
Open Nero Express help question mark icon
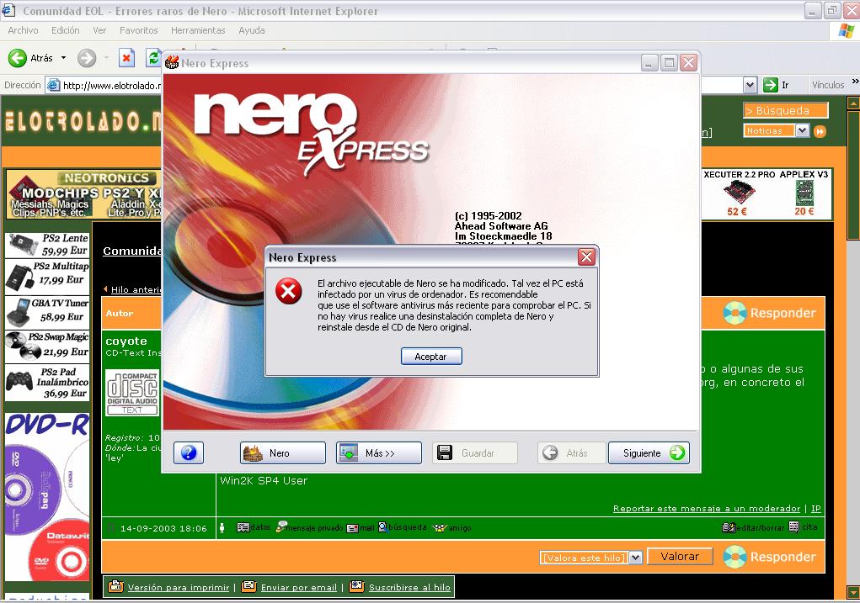pyautogui.click(x=188, y=453)
